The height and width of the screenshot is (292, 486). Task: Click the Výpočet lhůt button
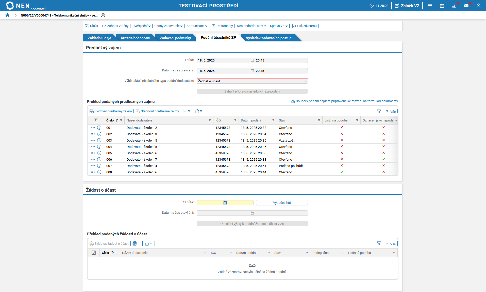(282, 203)
